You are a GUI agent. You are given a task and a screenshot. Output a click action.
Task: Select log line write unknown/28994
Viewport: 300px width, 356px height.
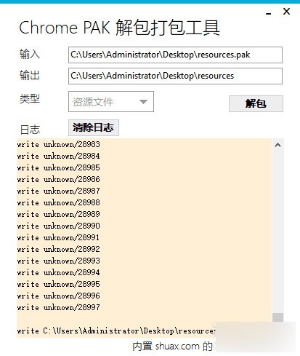[58, 272]
